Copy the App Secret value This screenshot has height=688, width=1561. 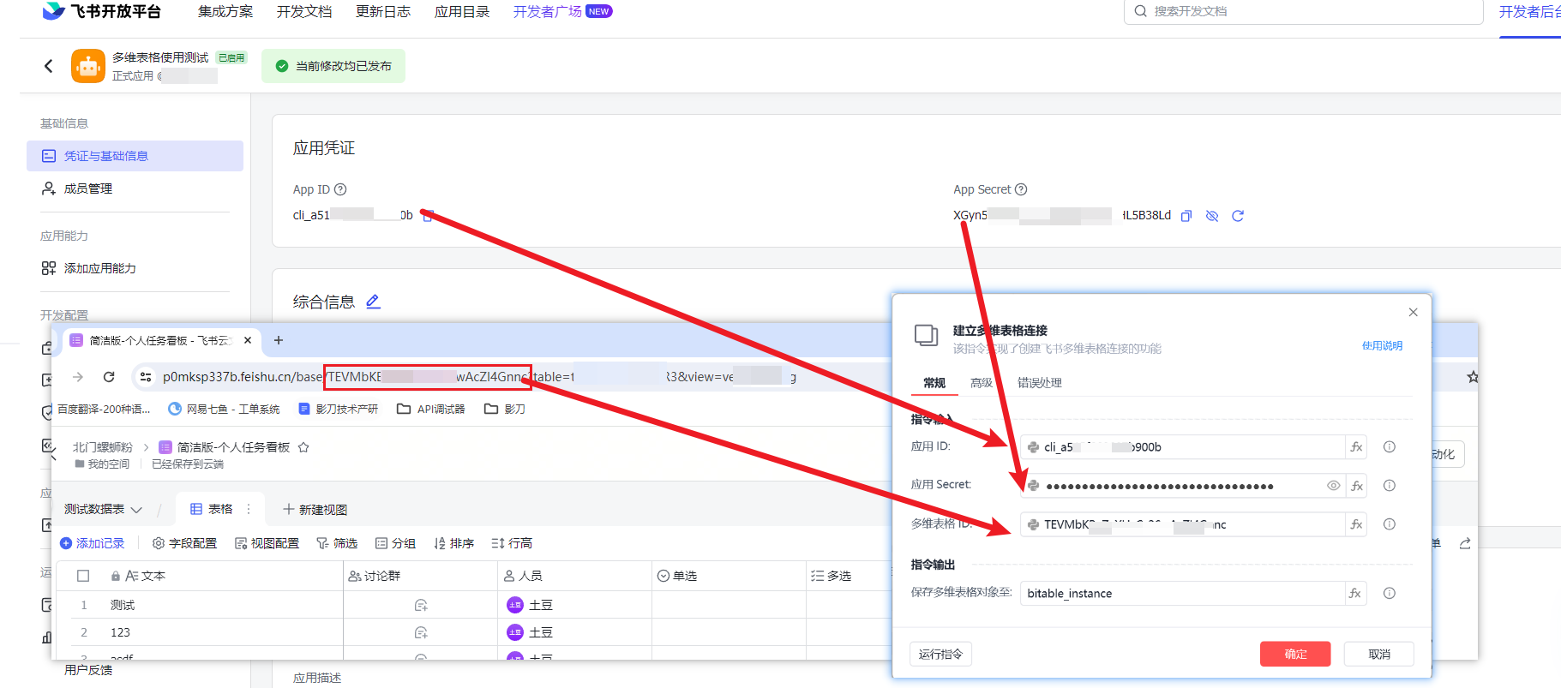pyautogui.click(x=1186, y=216)
